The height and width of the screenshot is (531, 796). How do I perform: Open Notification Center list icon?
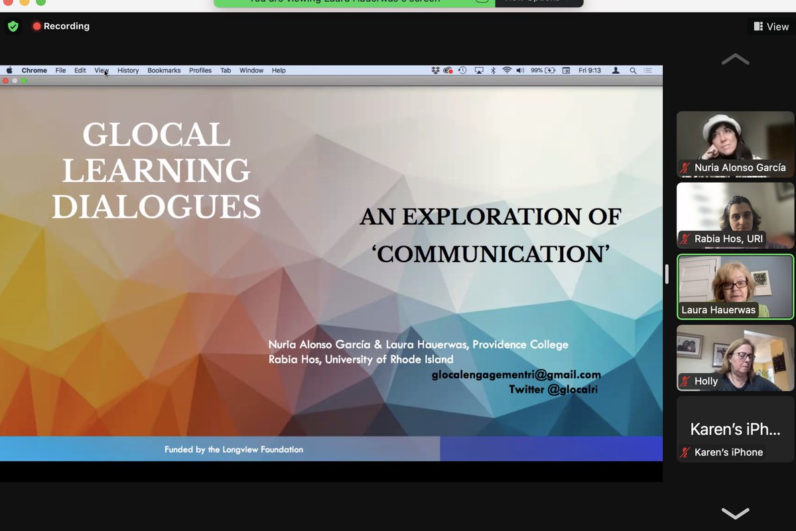click(648, 70)
